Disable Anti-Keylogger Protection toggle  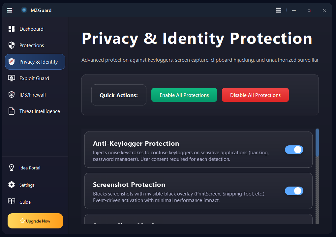click(x=294, y=150)
